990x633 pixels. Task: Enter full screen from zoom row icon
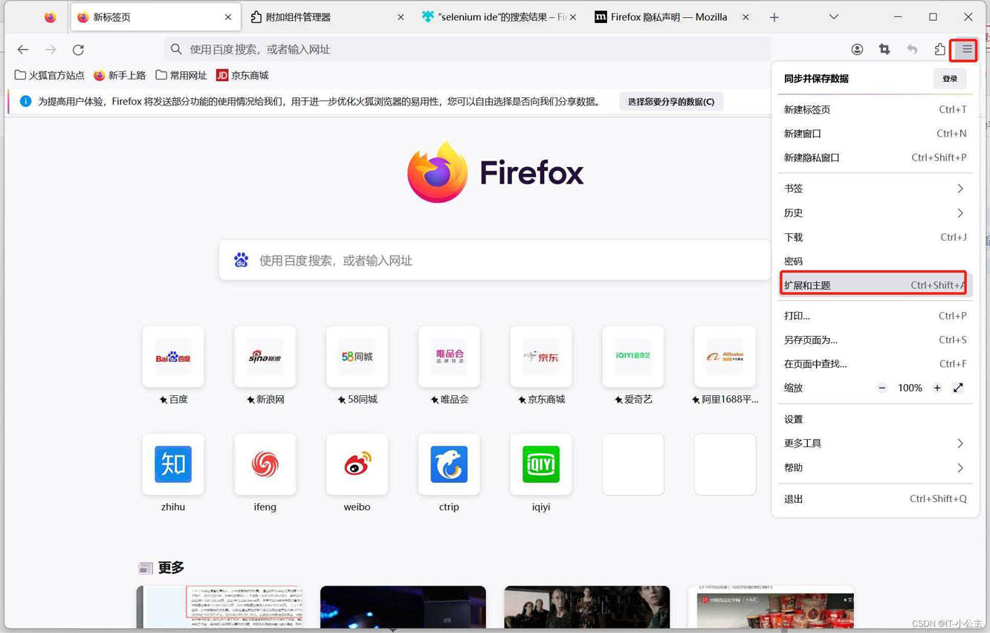pyautogui.click(x=959, y=388)
